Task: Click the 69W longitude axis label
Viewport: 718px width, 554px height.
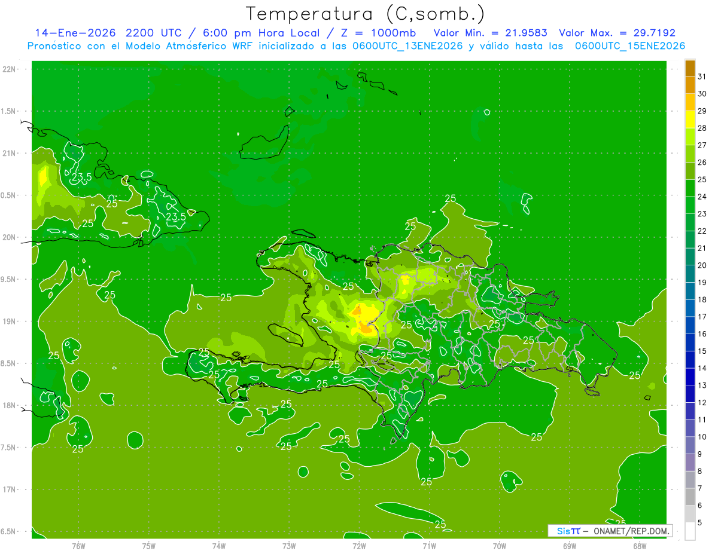Action: pos(570,546)
